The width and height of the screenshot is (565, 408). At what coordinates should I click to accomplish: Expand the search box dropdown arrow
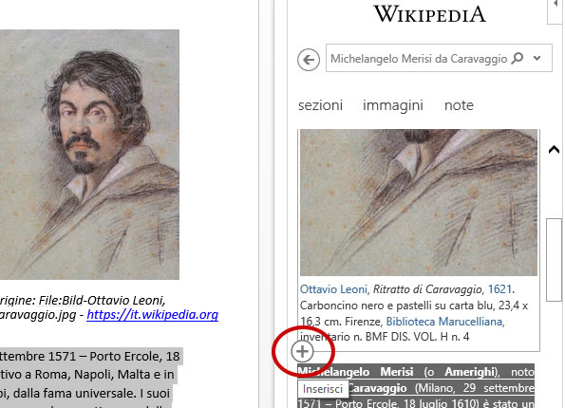[537, 58]
